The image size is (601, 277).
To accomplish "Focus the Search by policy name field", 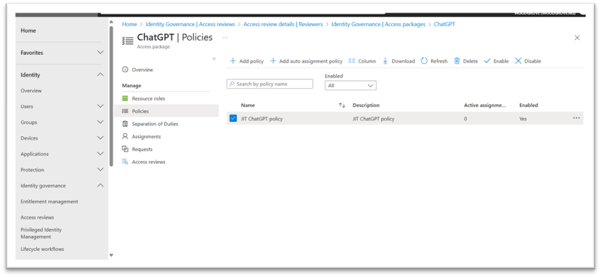I will coord(270,83).
